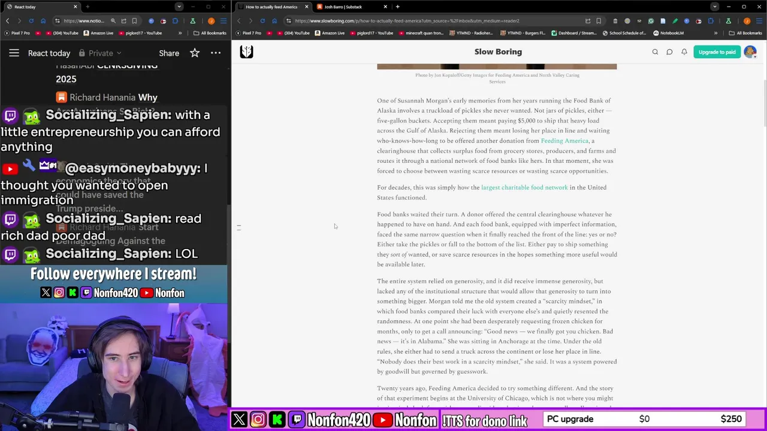Open the Notion three-dot more options menu
Image resolution: width=767 pixels, height=431 pixels.
coord(216,53)
